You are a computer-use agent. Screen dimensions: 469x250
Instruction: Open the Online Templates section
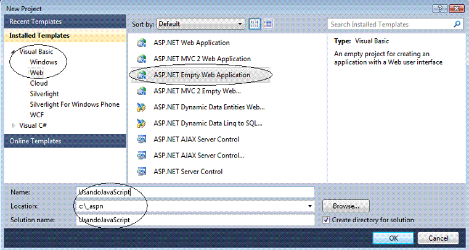pos(65,141)
